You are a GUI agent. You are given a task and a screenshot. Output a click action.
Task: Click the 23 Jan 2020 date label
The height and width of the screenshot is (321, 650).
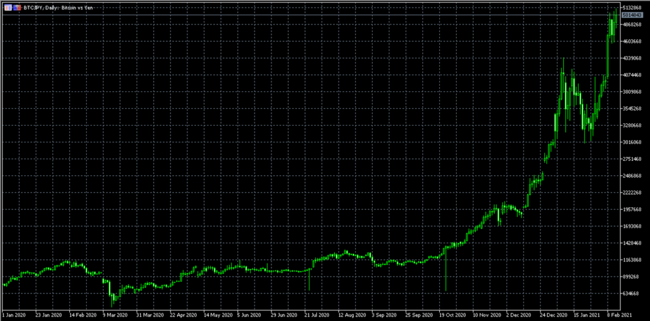point(48,315)
